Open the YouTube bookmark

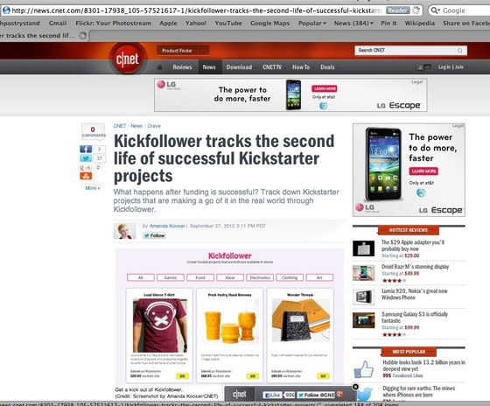pyautogui.click(x=228, y=23)
